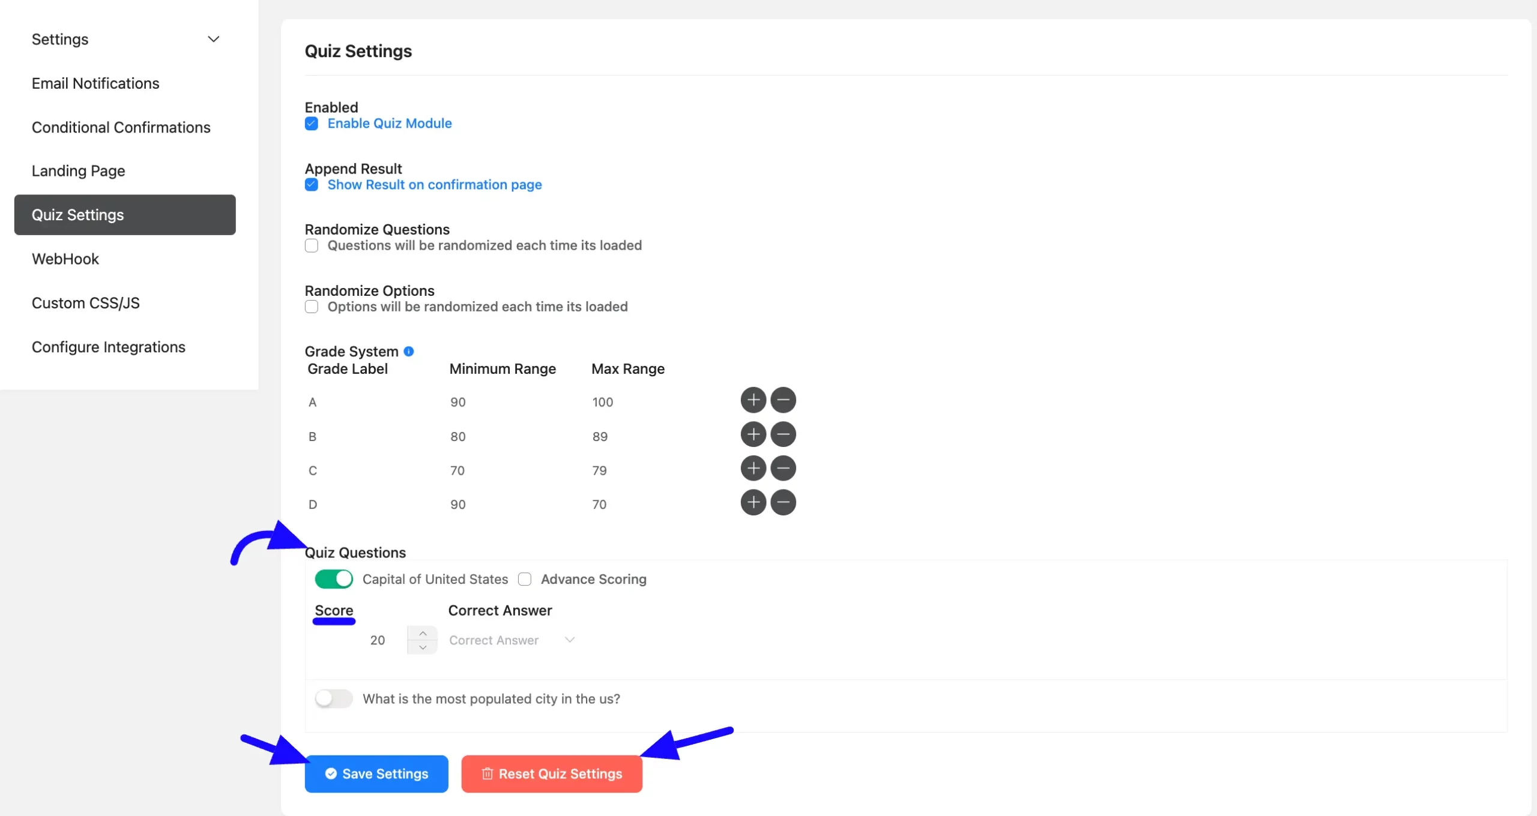Add a grade row after grade A
Viewport: 1537px width, 816px height.
click(753, 400)
